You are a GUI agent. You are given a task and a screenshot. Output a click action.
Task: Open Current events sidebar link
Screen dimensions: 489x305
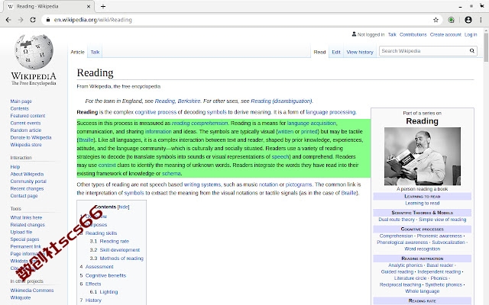tap(25, 123)
